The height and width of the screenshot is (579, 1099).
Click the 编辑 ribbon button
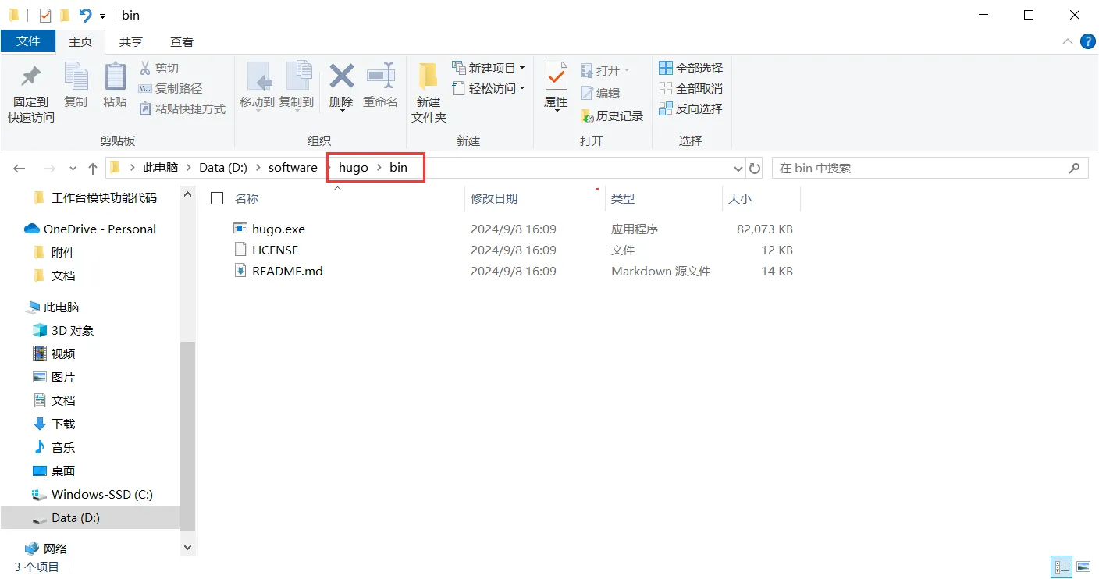[599, 94]
